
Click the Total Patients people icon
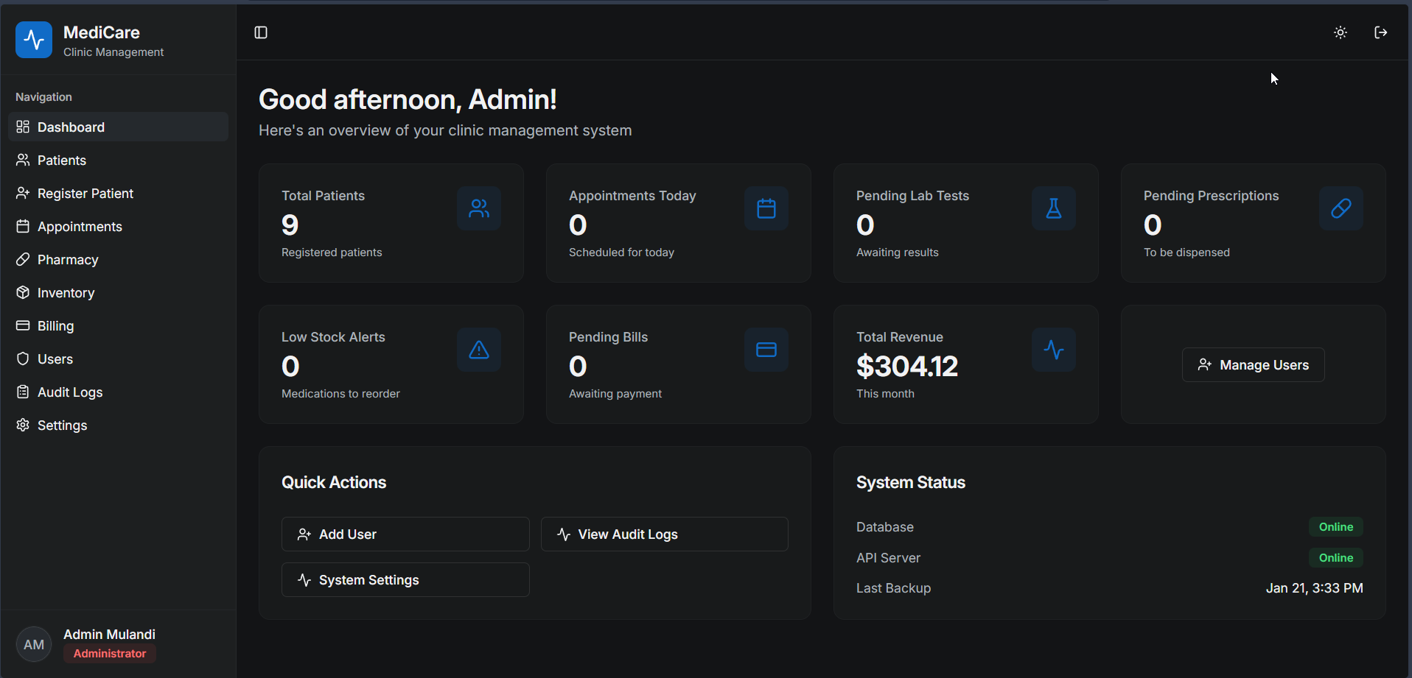(x=479, y=209)
